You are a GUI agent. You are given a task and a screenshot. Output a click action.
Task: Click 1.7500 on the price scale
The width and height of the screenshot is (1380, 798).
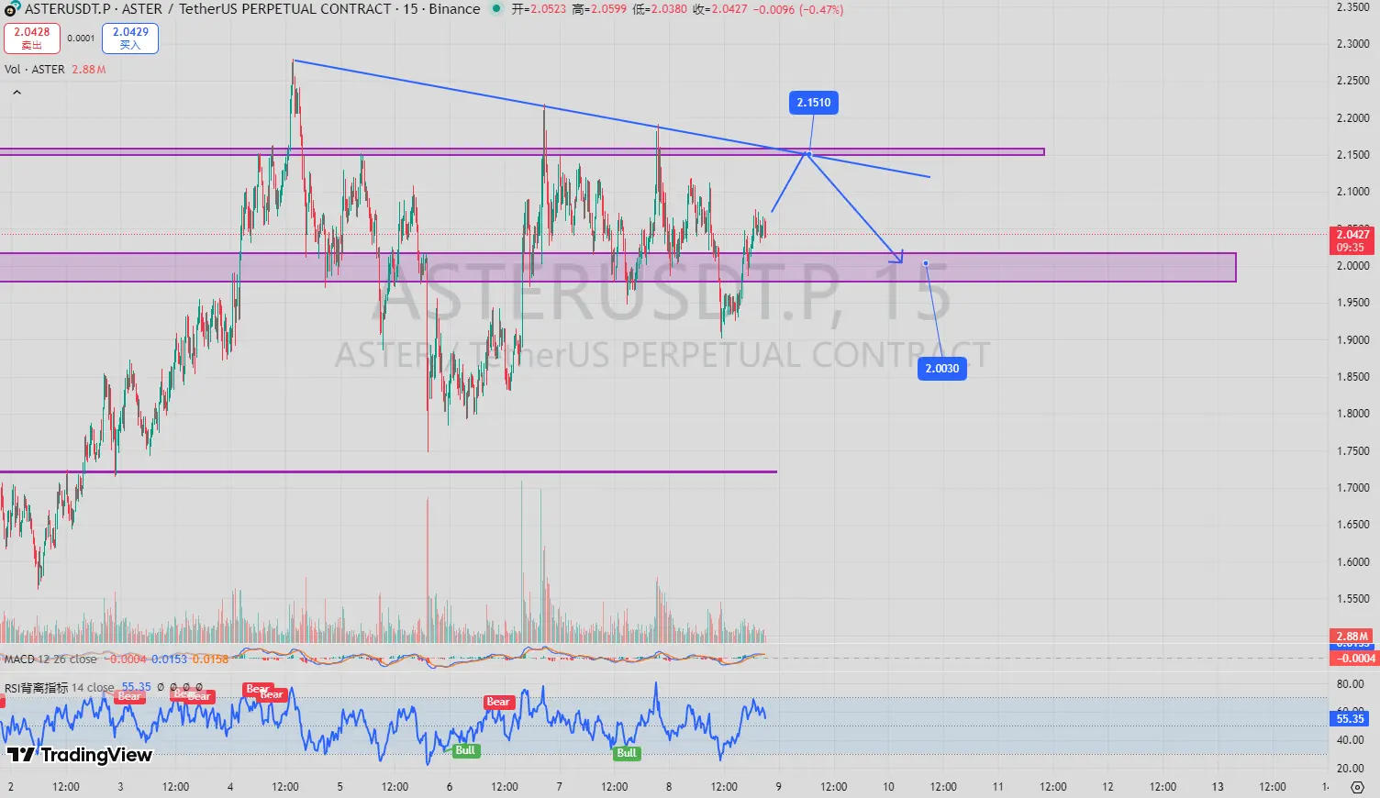tap(1352, 451)
